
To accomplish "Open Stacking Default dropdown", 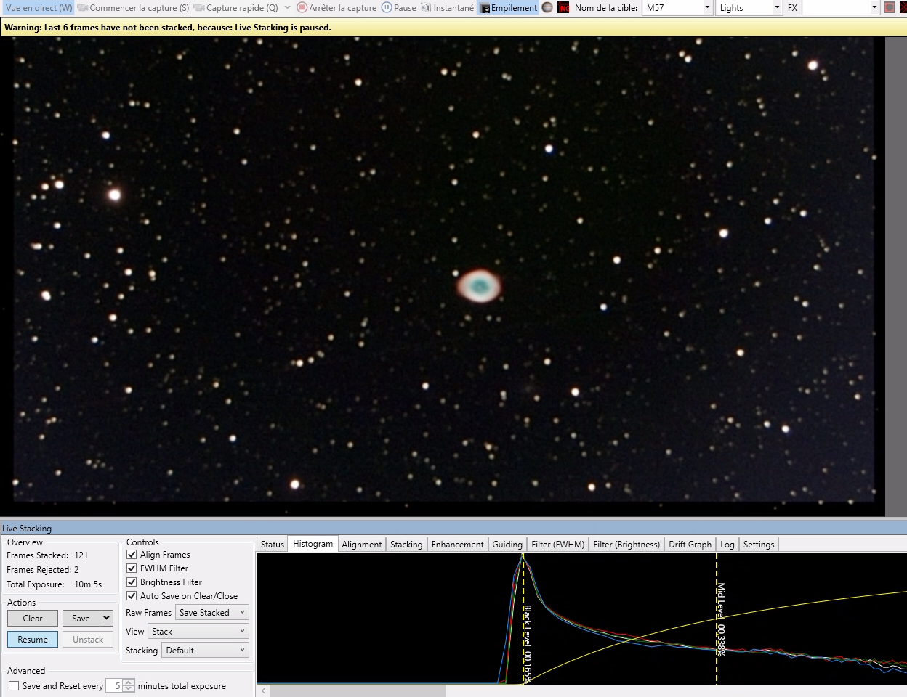I will pyautogui.click(x=205, y=651).
